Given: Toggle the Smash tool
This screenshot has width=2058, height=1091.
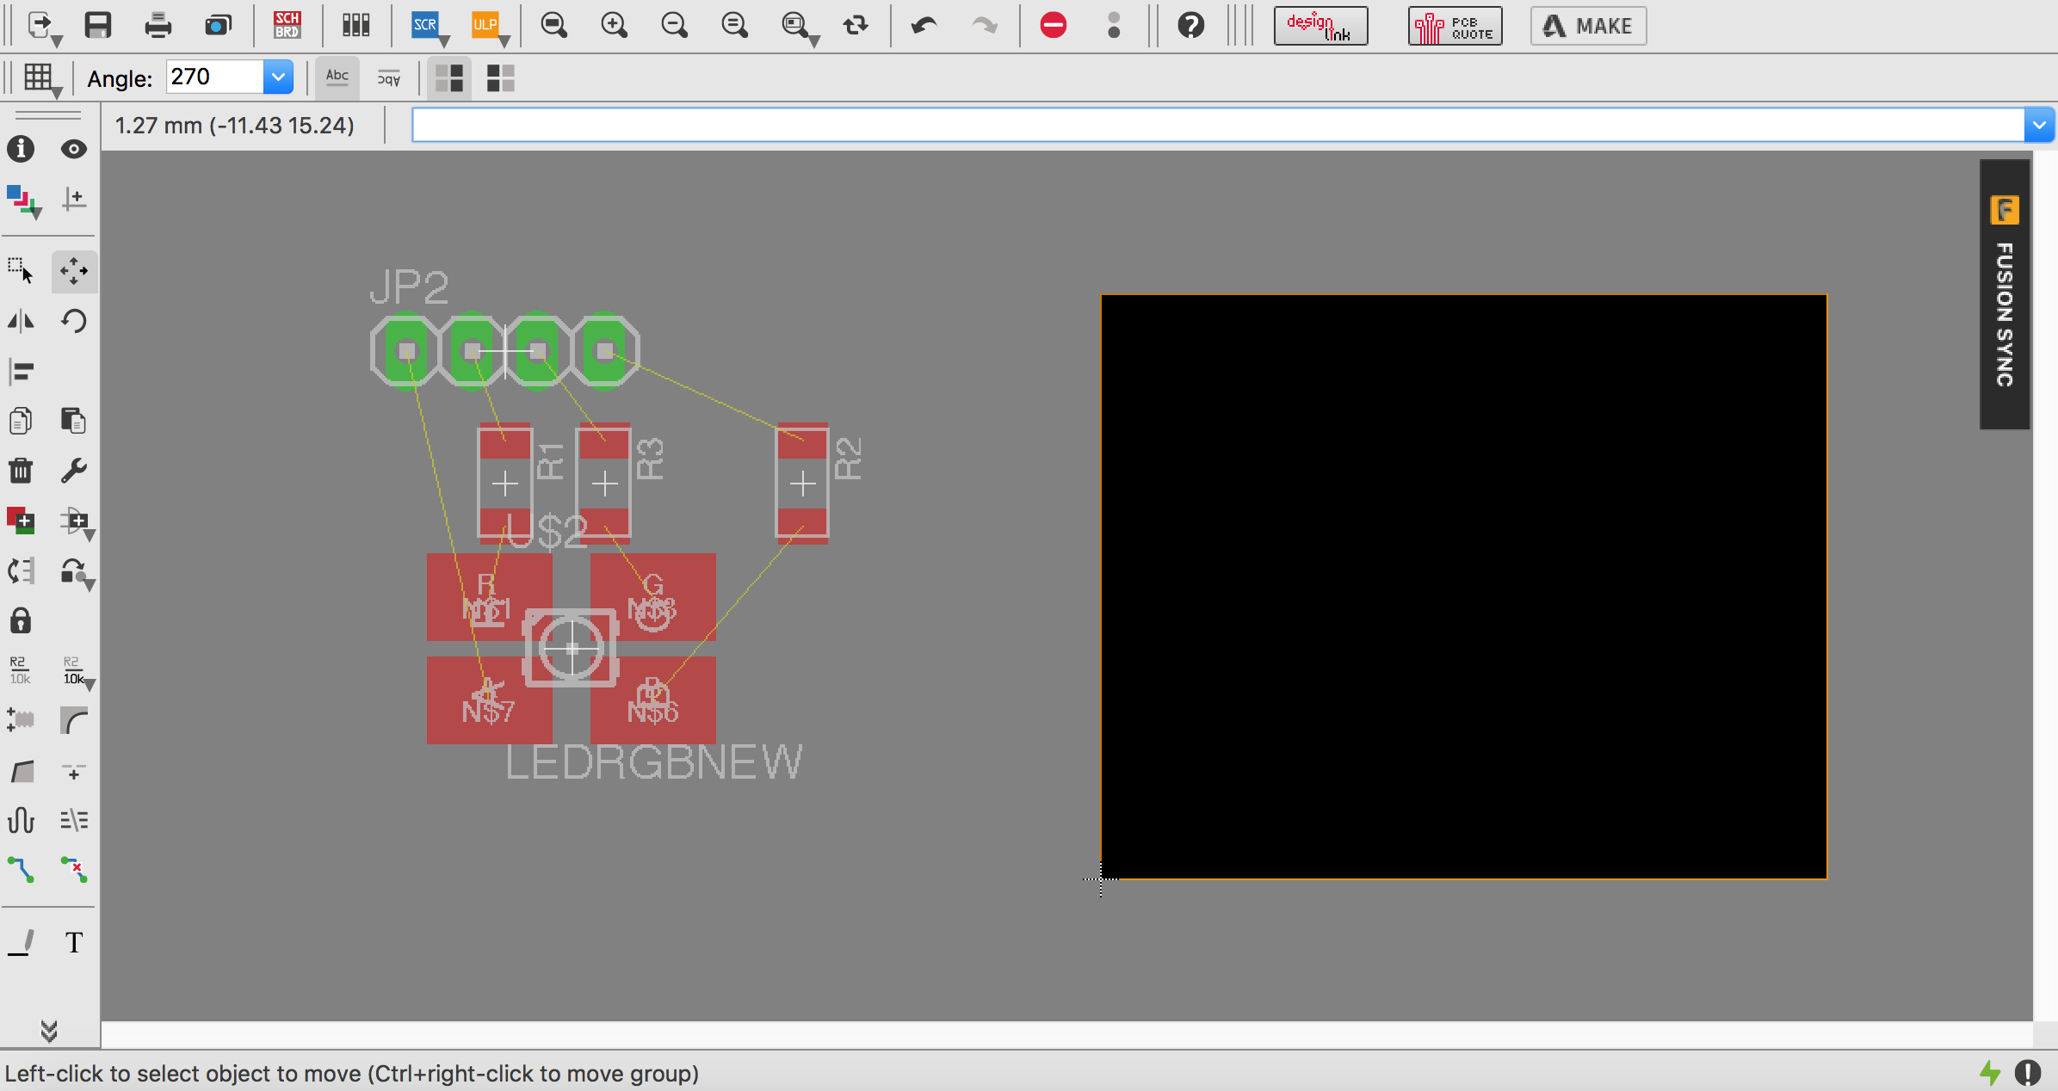Looking at the screenshot, I should tap(21, 721).
